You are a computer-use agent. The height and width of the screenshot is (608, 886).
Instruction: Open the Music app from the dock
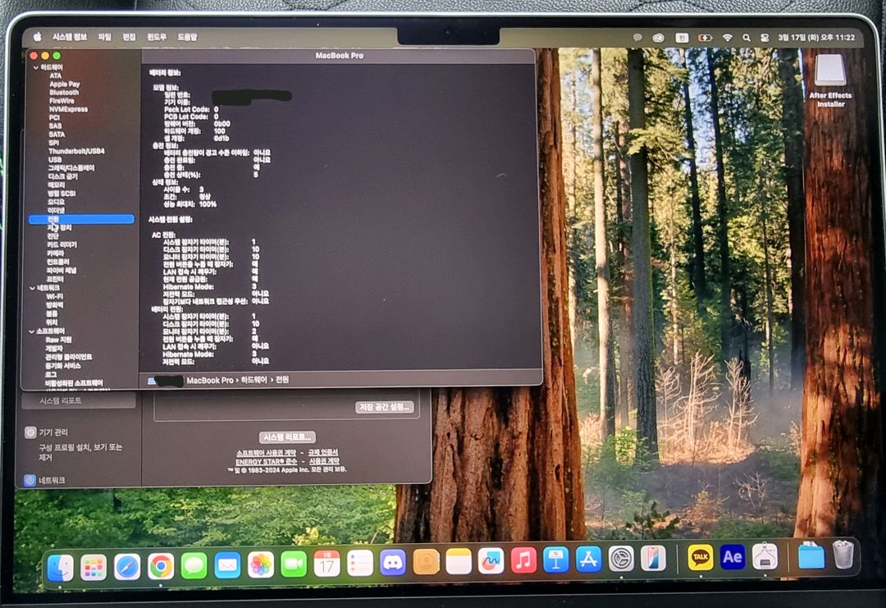click(523, 560)
